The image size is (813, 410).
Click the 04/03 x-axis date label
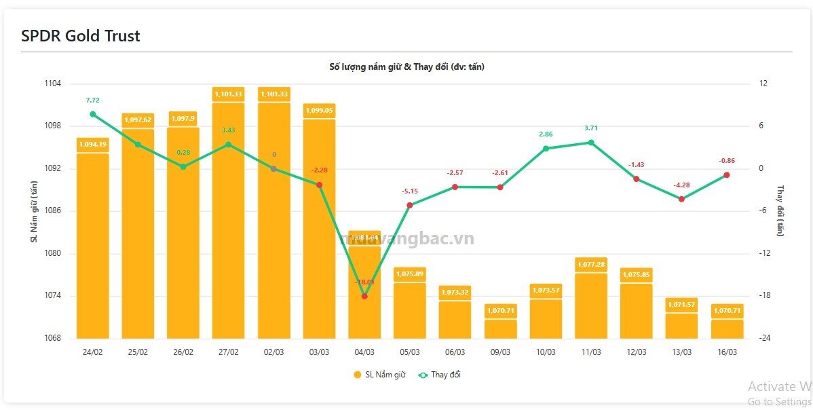point(364,352)
